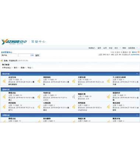Click the 亚卓答疑中心 breadcrumb link
Screen dimensions: 140x162
pos(7,52)
